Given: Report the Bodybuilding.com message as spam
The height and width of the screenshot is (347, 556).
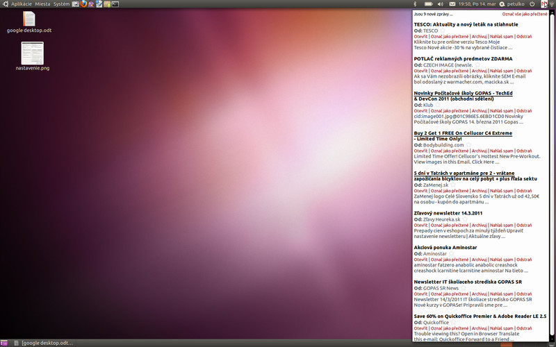Looking at the screenshot, I should click(501, 151).
